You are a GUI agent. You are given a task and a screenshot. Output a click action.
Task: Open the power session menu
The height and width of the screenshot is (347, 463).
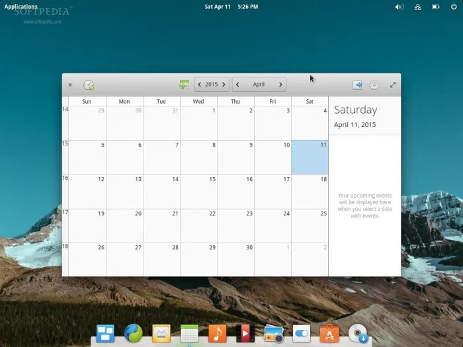454,7
